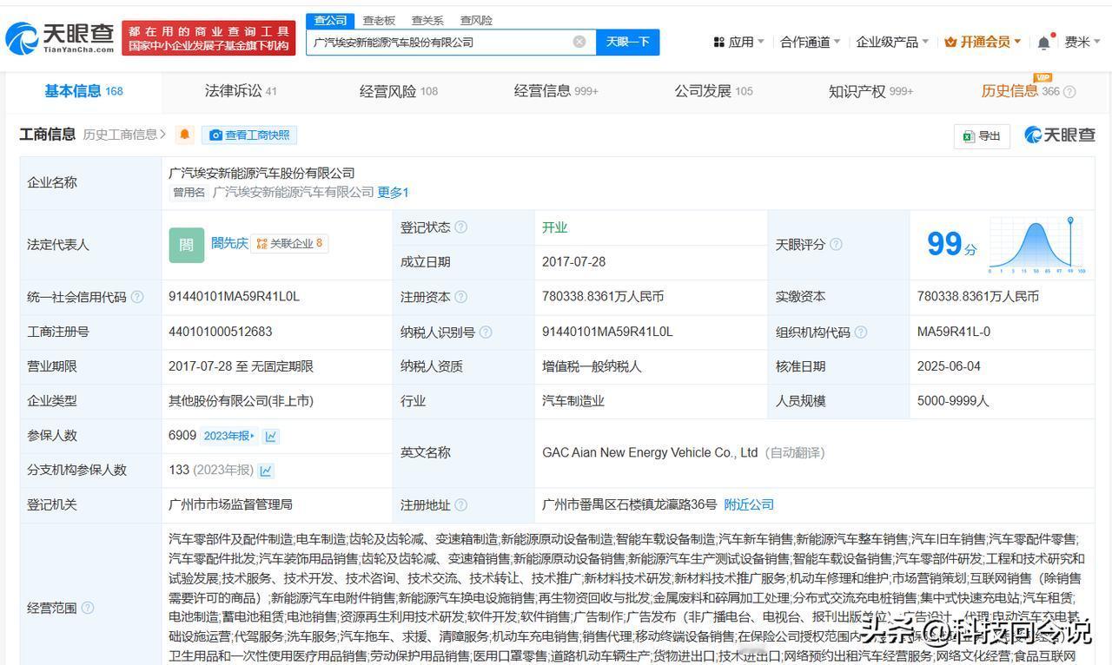Click the 广州市市场监督管理局 registration authority

click(x=230, y=504)
